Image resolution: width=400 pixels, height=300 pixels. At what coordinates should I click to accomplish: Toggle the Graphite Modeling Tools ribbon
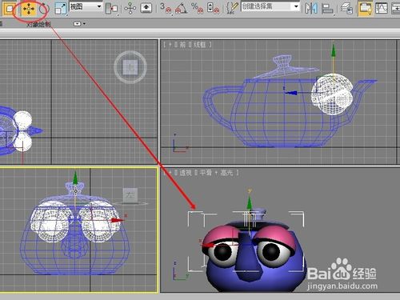(365, 9)
